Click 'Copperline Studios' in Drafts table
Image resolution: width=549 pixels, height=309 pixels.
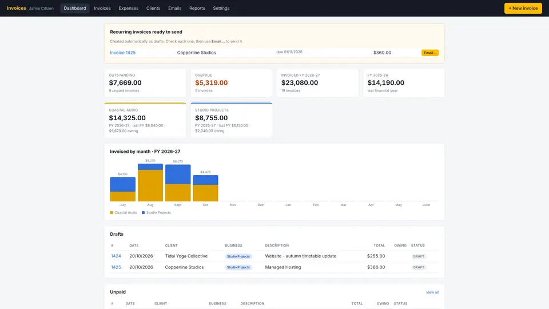point(184,267)
